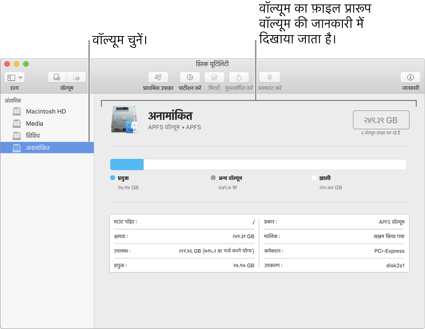Click the add वॉल्यूम plus icon

(57, 77)
